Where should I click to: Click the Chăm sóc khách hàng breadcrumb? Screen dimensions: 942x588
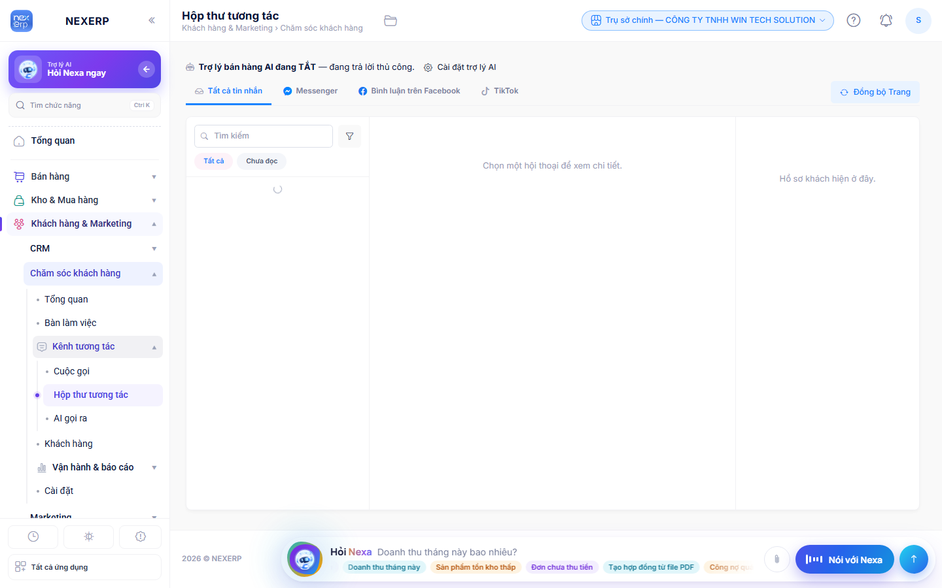322,28
